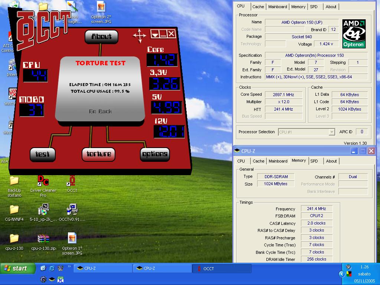Open the BackUp stefano folder
Viewport: 380px width, 285px height.
tap(14, 181)
